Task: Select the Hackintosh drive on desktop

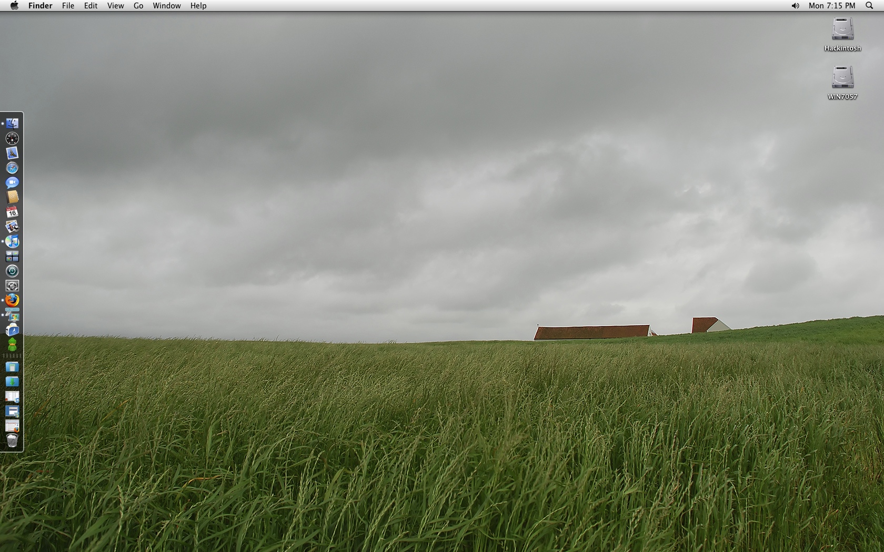Action: coord(842,35)
